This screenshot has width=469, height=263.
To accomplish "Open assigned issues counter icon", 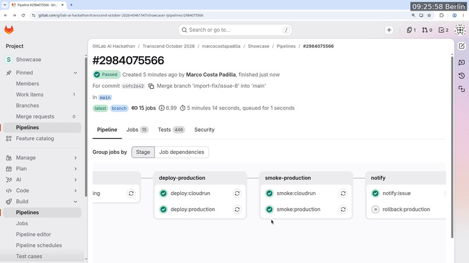I will (411, 30).
